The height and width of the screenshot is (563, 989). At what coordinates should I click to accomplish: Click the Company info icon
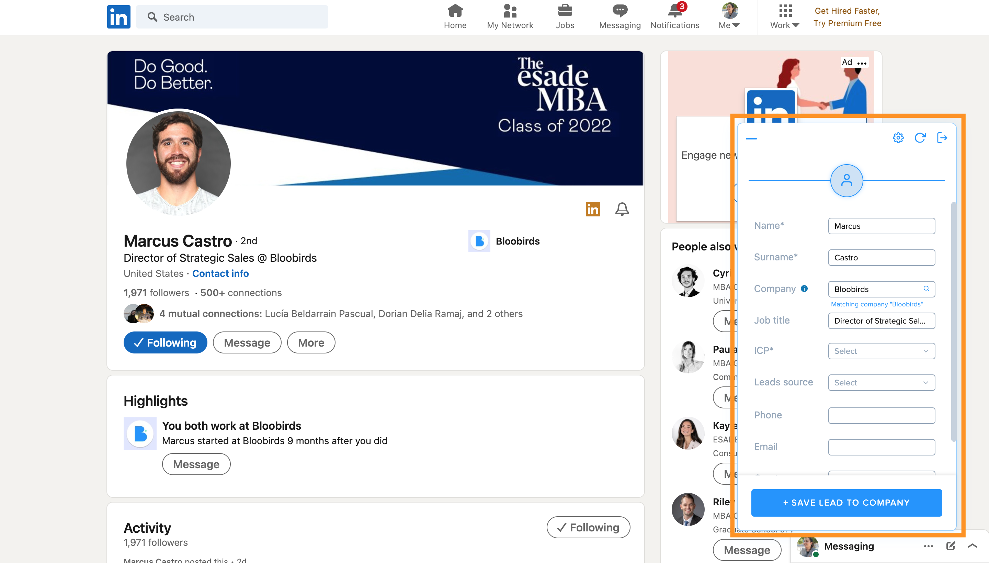(804, 289)
